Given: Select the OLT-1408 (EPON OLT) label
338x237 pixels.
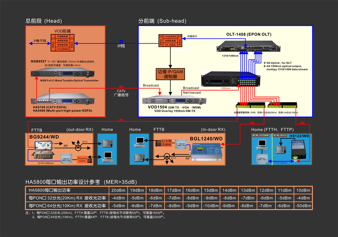Looking at the screenshot, I should (249, 34).
